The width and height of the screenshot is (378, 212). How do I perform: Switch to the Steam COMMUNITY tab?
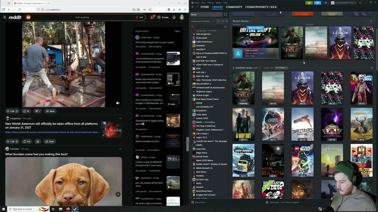234,7
